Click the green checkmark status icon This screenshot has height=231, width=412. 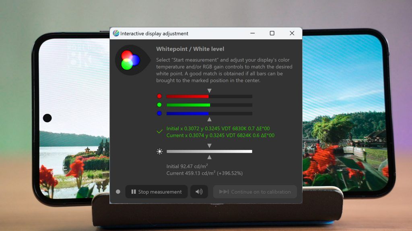click(x=159, y=132)
